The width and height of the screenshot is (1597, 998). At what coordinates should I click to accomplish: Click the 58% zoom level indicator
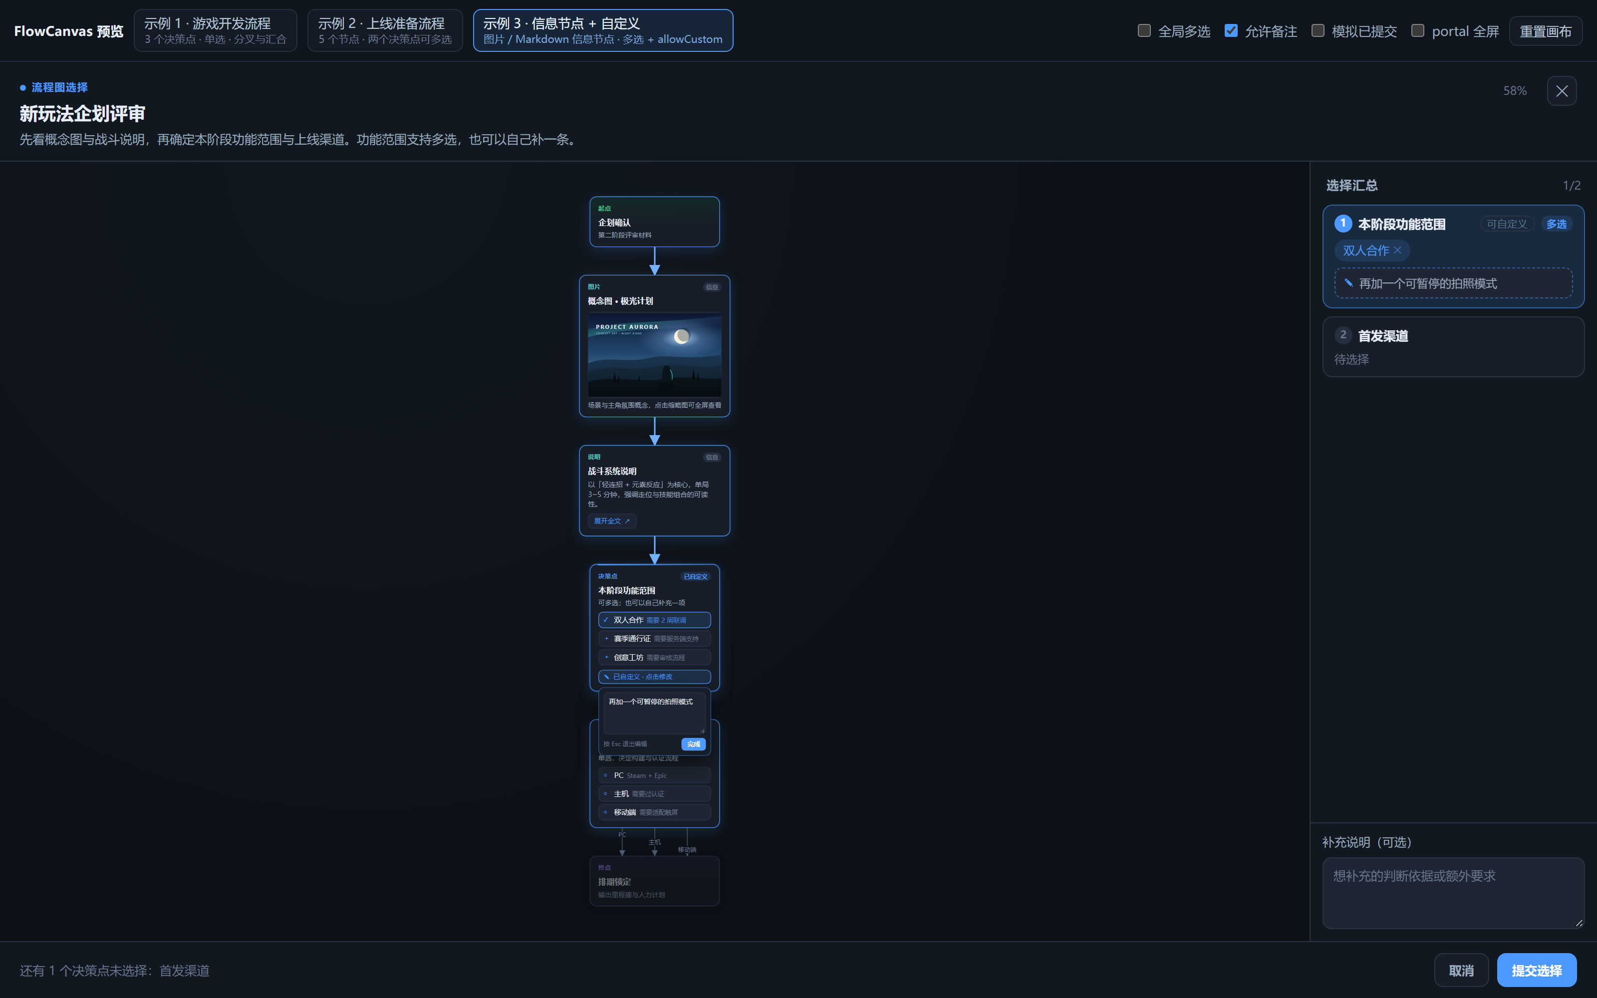coord(1515,91)
